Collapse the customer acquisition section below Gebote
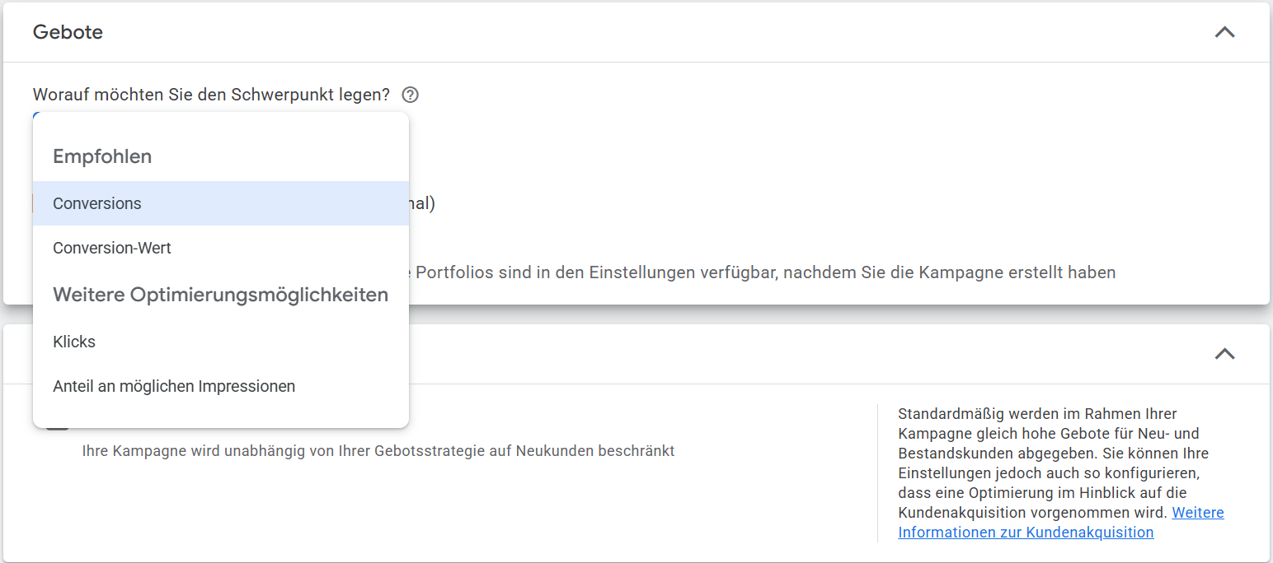Screen dimensions: 1273x563 click(1224, 354)
